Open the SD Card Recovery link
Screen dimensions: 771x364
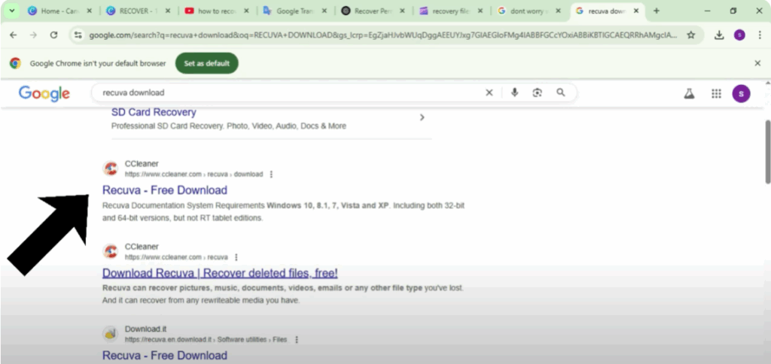tap(154, 112)
